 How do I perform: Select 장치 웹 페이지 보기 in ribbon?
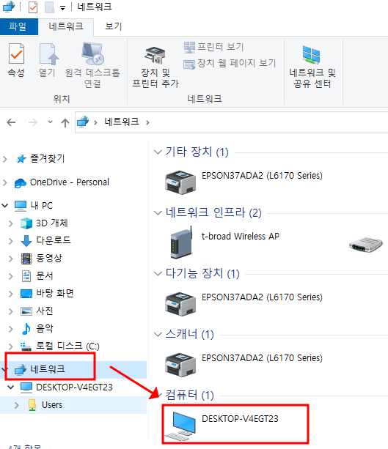tap(230, 63)
